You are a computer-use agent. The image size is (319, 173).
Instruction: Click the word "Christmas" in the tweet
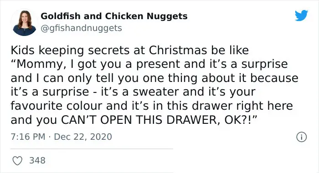(x=179, y=50)
